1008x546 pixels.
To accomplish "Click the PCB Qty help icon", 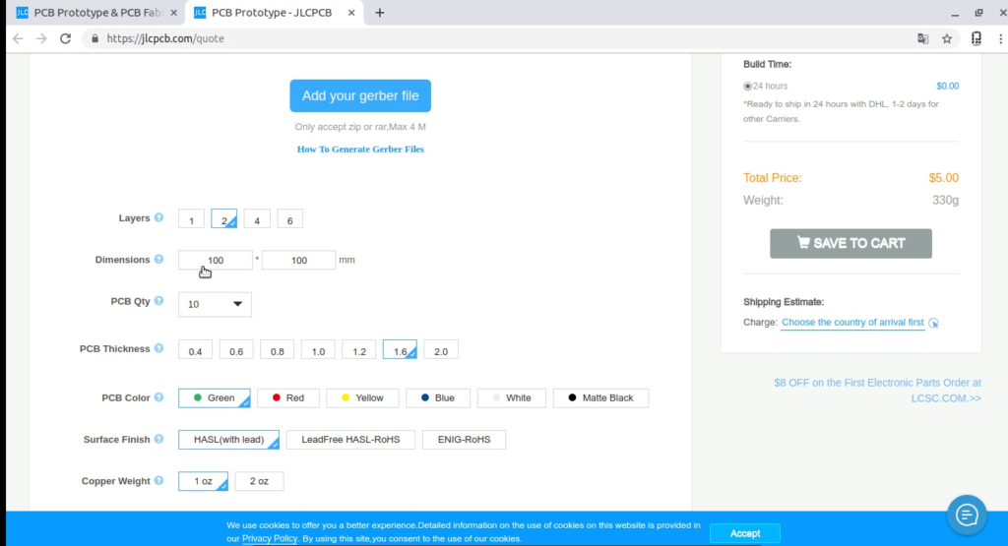I will [158, 301].
